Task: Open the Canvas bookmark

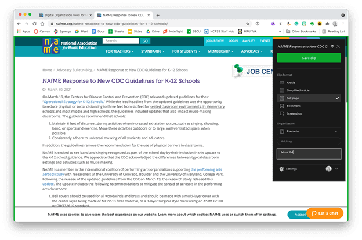Action: (42, 31)
